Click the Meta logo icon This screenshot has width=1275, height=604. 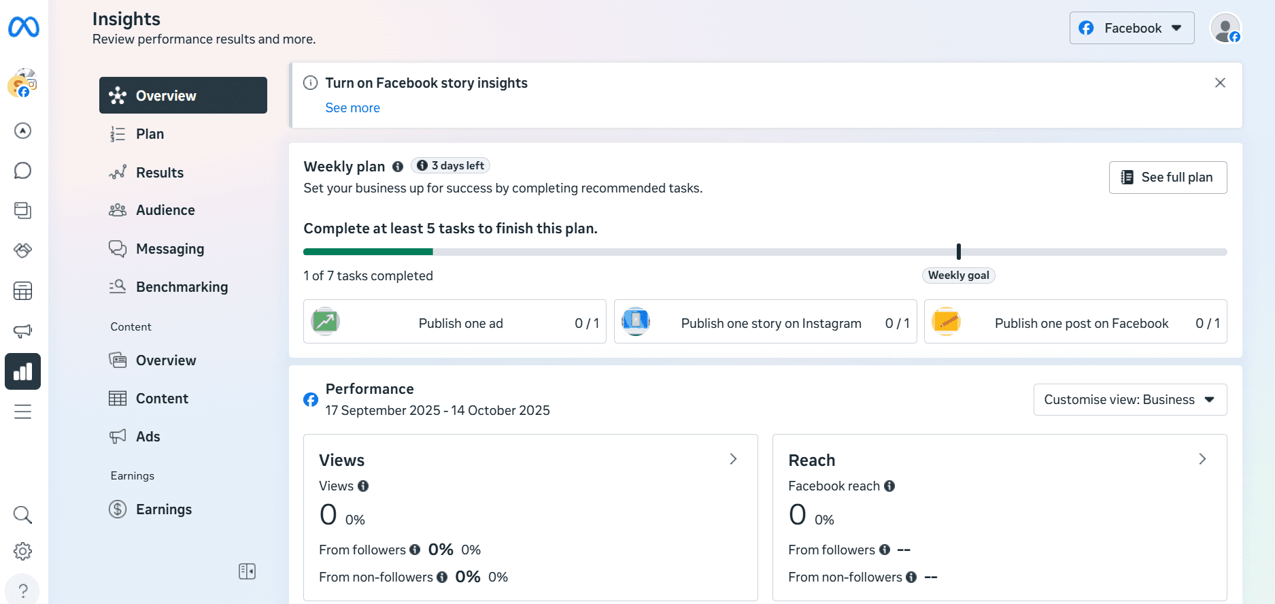click(24, 27)
